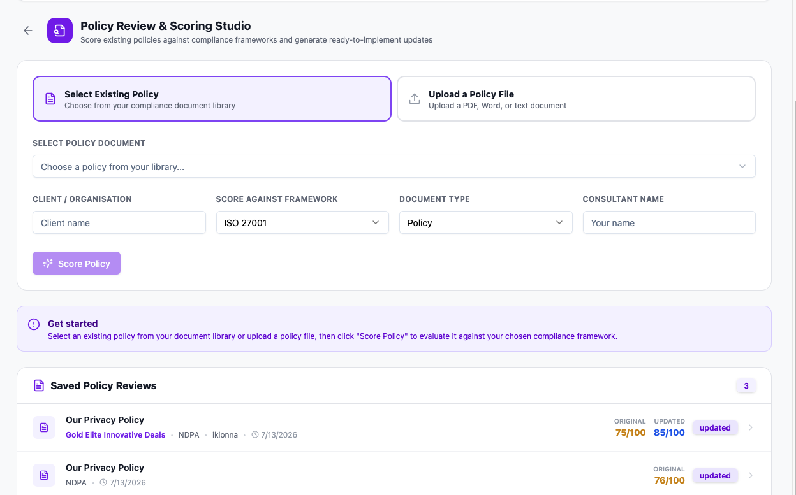
Task: Open the Gold Elite Innovative Deals link
Action: point(115,435)
